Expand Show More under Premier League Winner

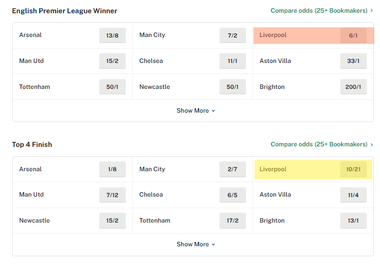point(196,110)
